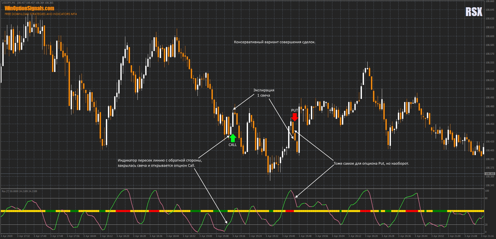This screenshot has height=239, width=496.
Task: Click the 20 level label on RSX scale
Action: [486, 224]
